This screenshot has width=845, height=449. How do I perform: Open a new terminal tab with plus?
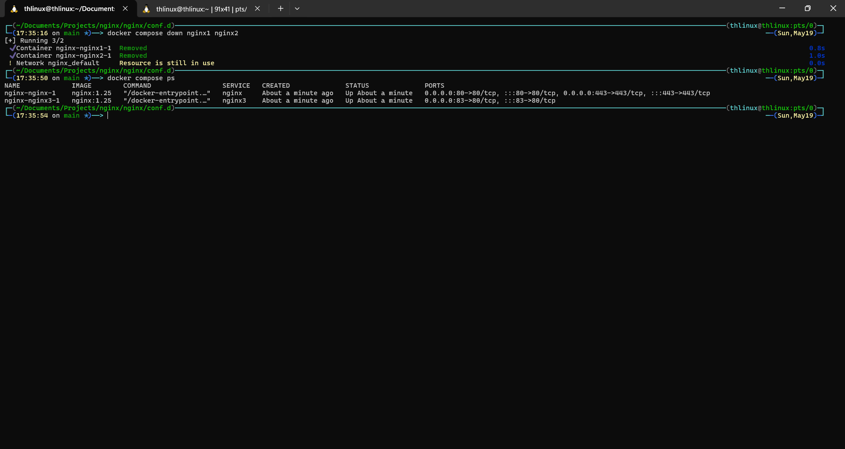(x=280, y=8)
